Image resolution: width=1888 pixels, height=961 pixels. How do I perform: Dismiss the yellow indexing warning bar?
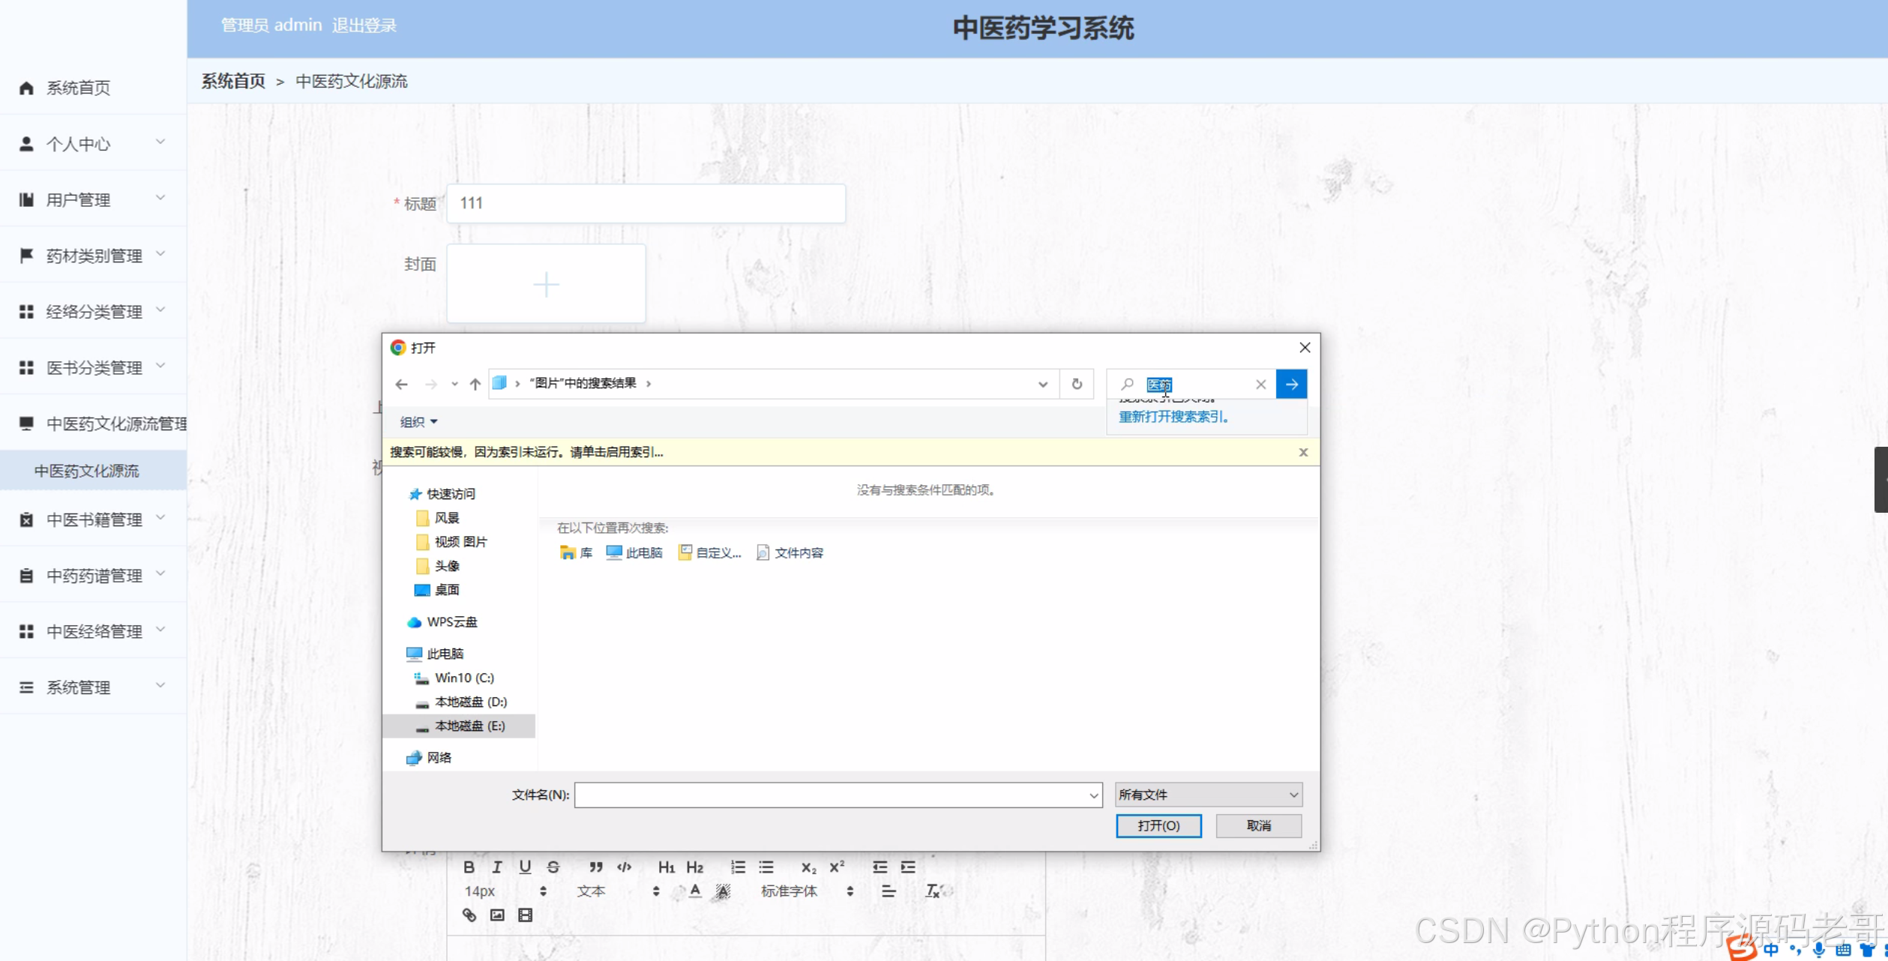pyautogui.click(x=1303, y=452)
